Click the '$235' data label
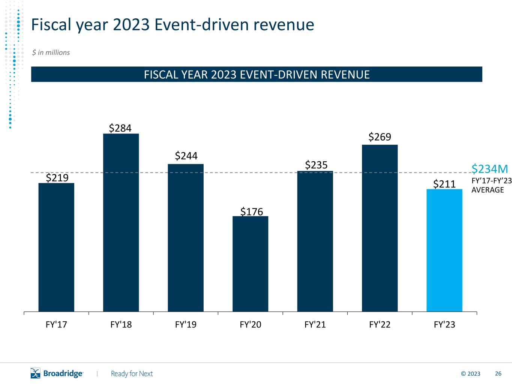The image size is (512, 384). coord(316,165)
